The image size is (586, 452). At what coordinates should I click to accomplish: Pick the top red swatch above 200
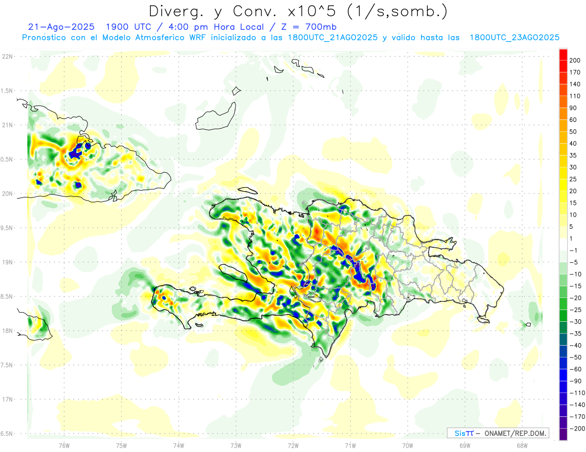[563, 54]
